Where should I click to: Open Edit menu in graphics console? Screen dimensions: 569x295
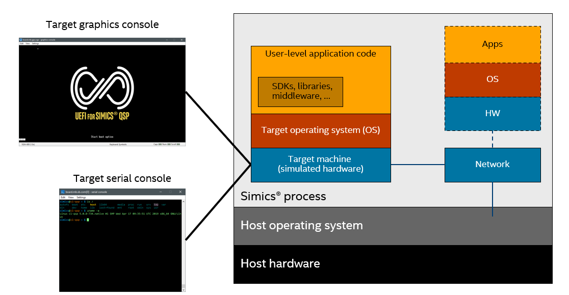click(x=22, y=43)
